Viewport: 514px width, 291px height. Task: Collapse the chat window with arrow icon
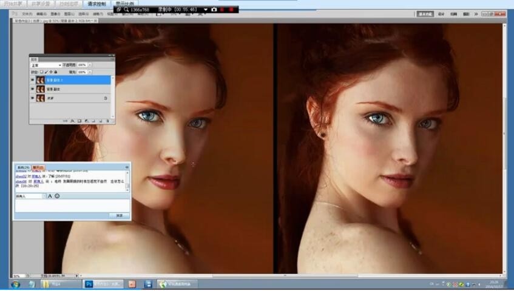pyautogui.click(x=127, y=167)
